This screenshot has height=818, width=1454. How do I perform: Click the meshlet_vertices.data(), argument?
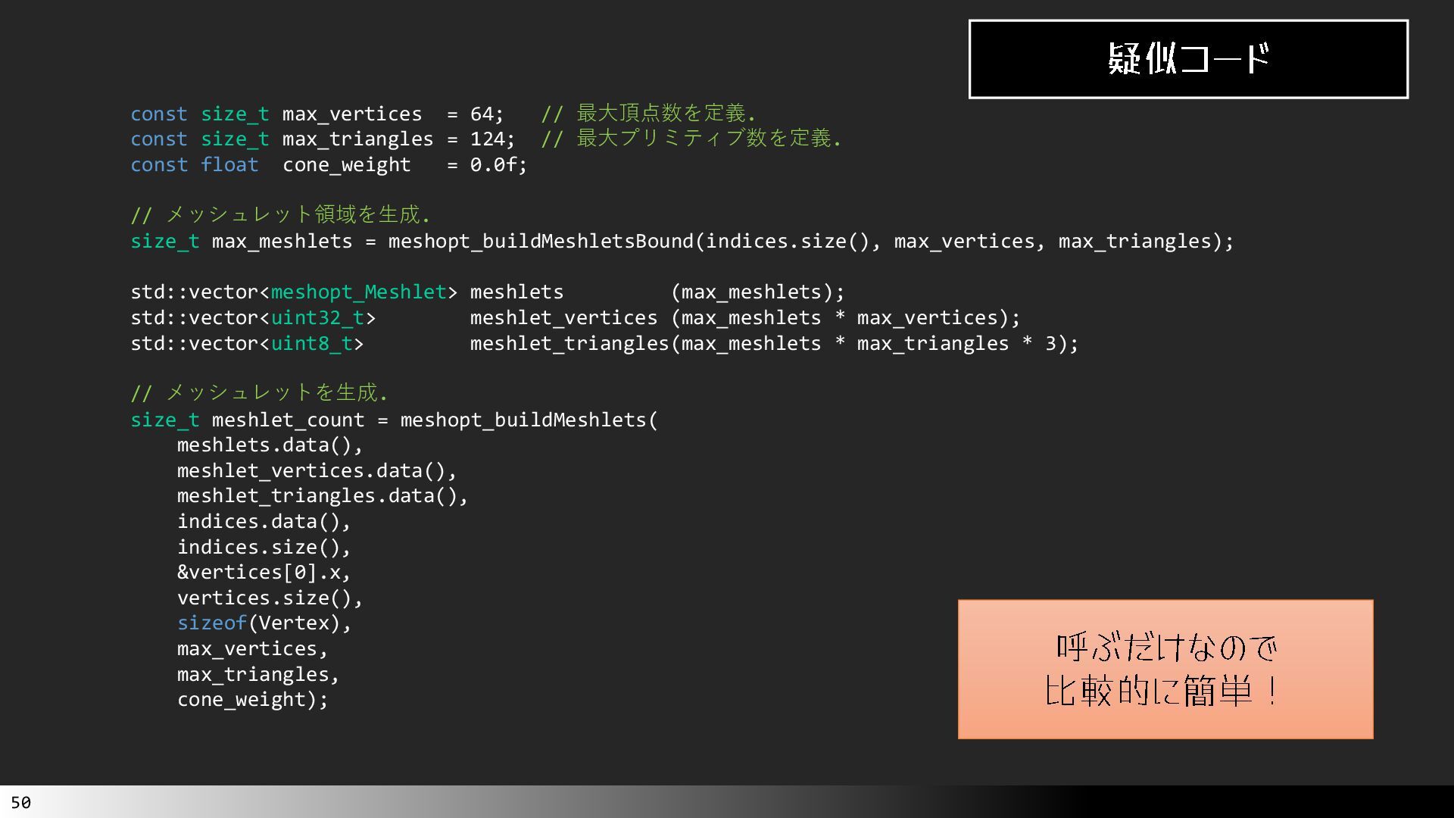point(317,471)
